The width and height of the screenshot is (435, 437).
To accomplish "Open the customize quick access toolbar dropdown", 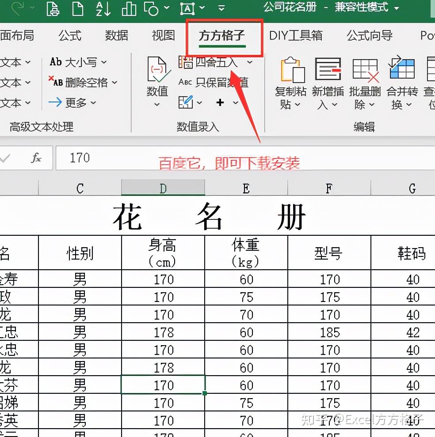I will coord(221,8).
